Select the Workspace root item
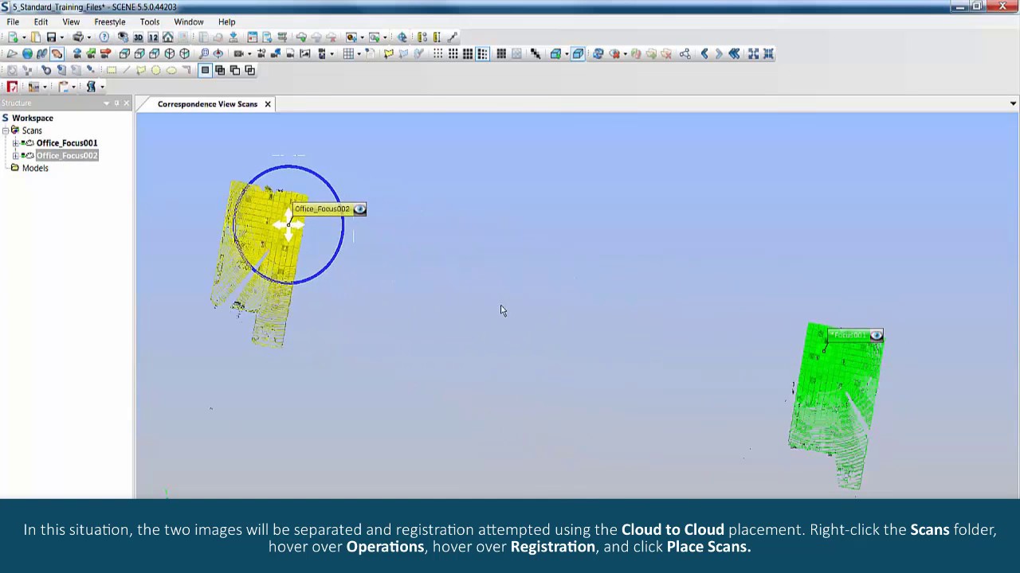The height and width of the screenshot is (573, 1020). click(33, 118)
